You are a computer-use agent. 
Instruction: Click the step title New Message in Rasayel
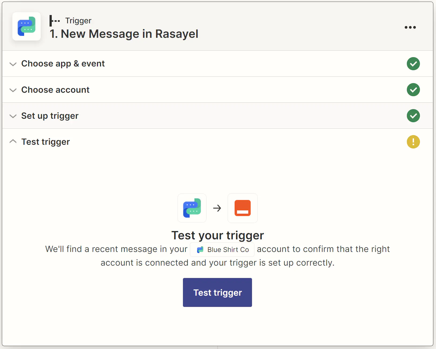click(x=124, y=34)
